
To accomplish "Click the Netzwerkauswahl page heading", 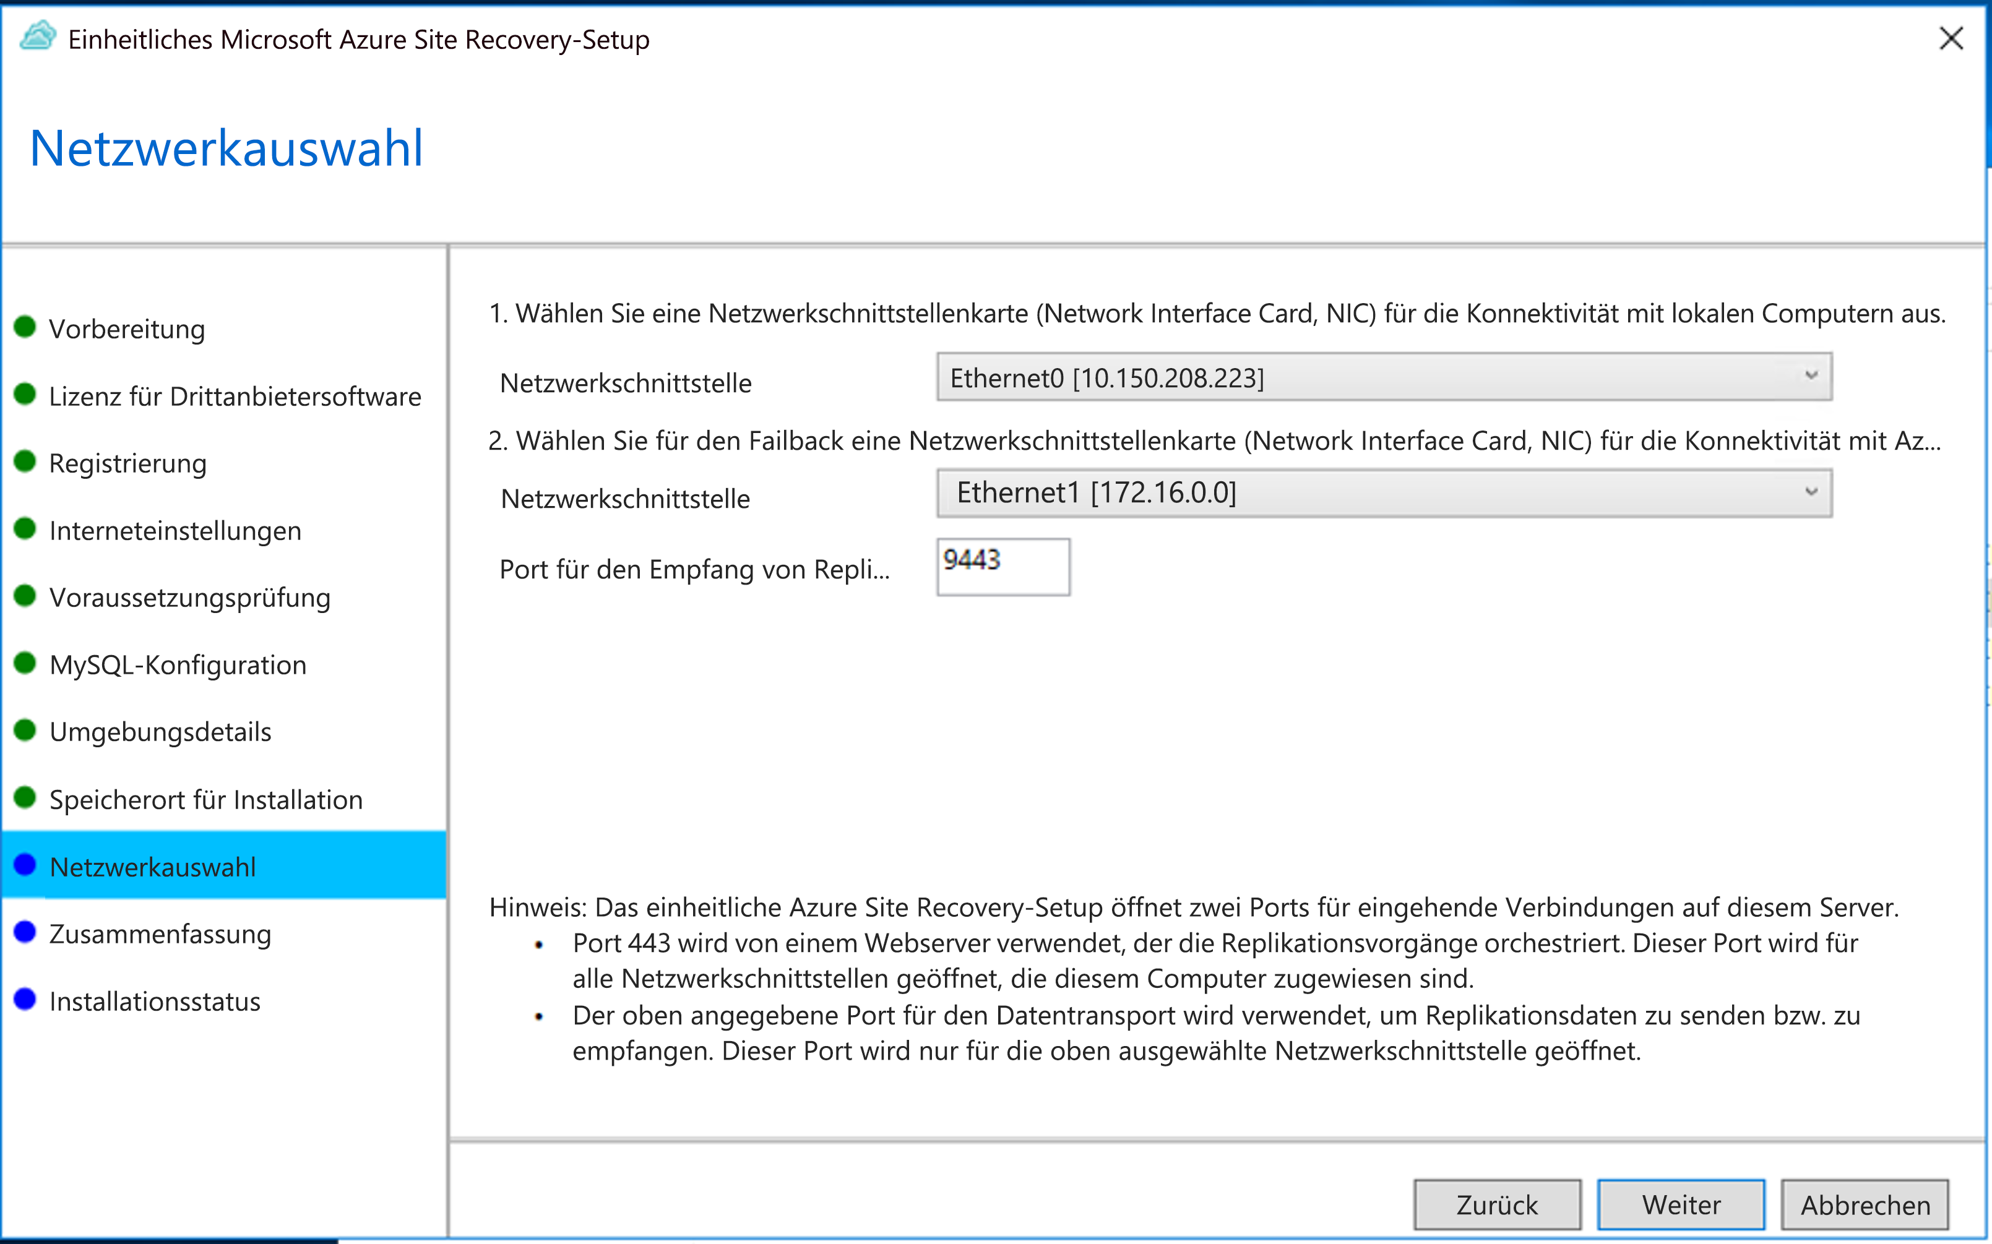I will pyautogui.click(x=226, y=148).
